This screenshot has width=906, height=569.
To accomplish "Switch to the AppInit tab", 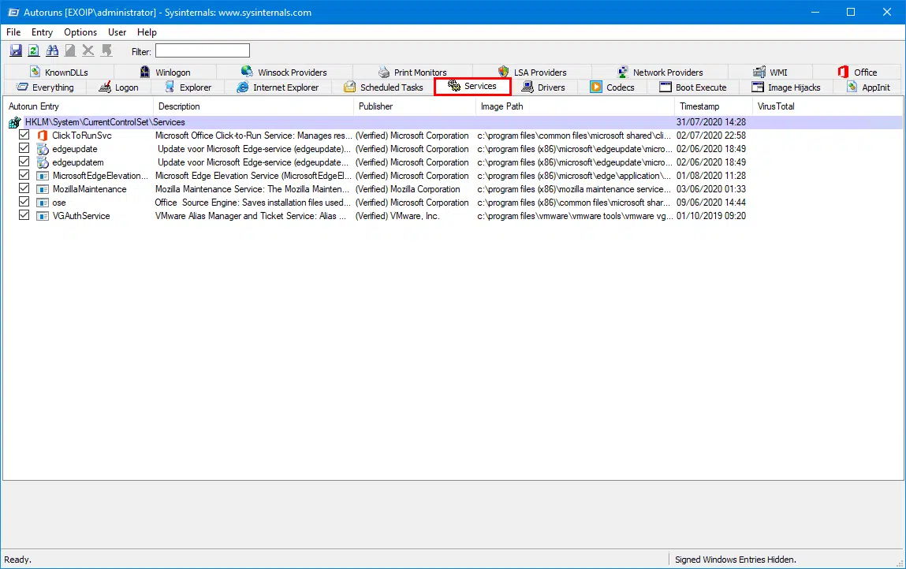I will (x=868, y=87).
